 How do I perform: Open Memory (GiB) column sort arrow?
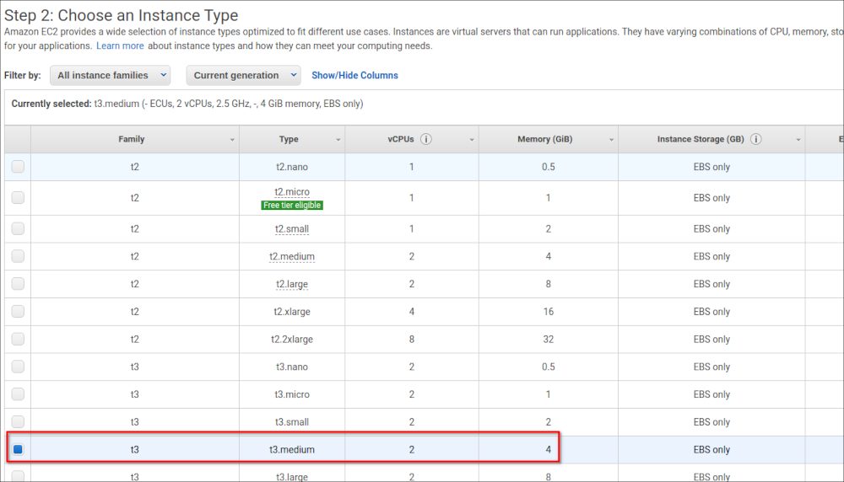pos(611,140)
